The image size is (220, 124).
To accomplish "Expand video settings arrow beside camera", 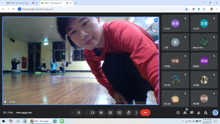I will coord(87,112).
